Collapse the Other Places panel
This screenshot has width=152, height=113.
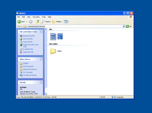click(41, 59)
